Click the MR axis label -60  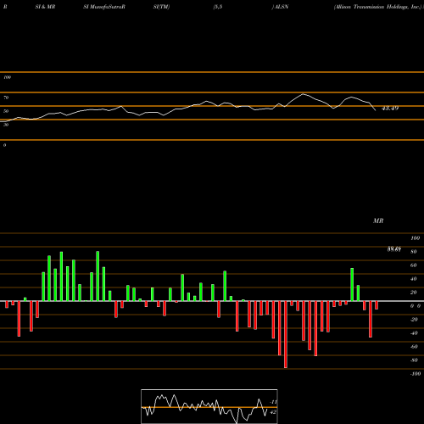[414, 347]
